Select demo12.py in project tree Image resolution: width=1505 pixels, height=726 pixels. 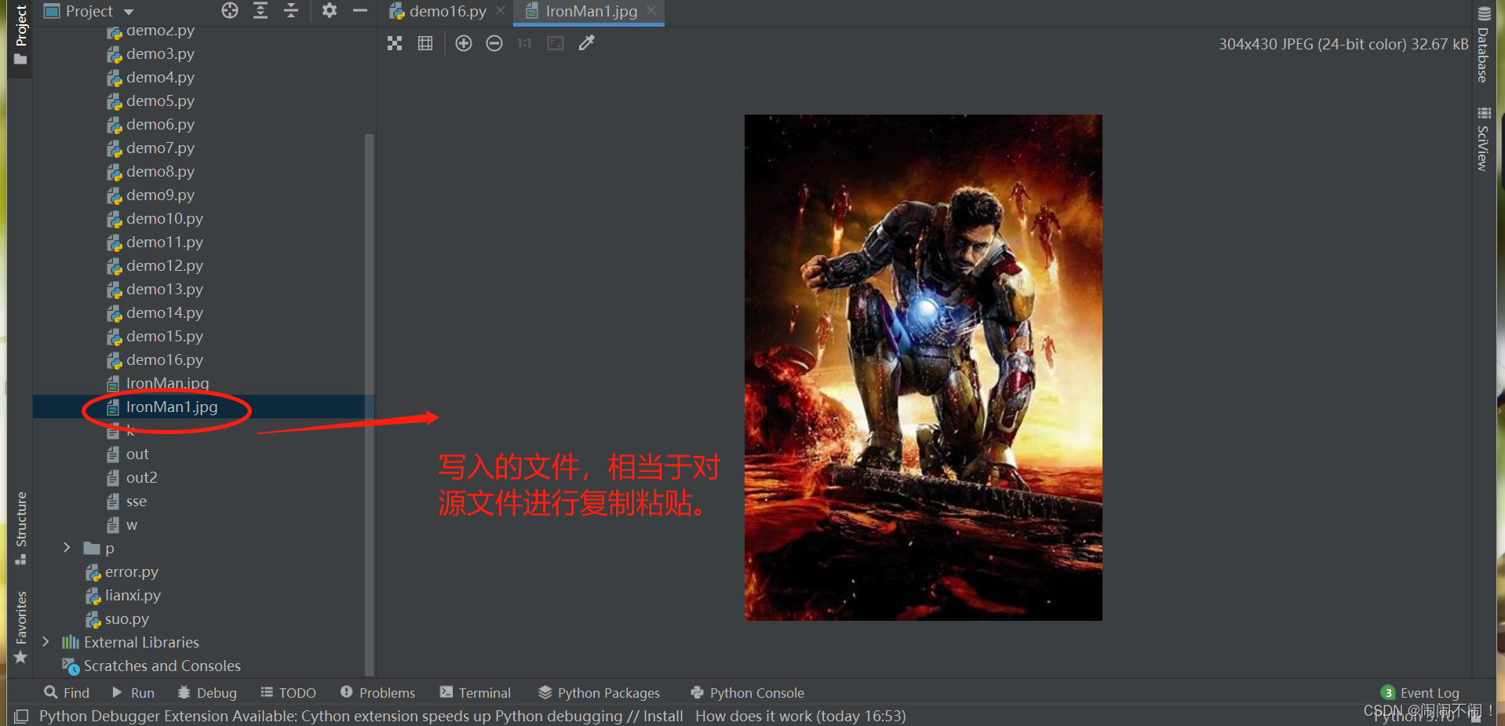click(165, 265)
